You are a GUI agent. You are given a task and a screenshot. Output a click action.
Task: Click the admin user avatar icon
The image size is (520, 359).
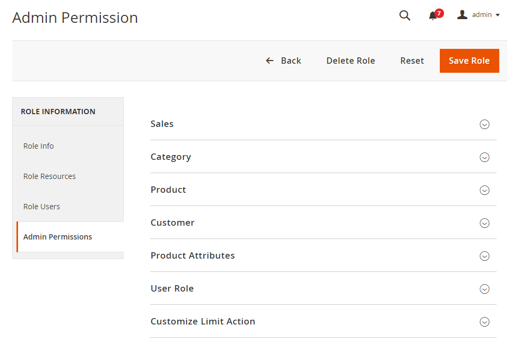pos(462,15)
